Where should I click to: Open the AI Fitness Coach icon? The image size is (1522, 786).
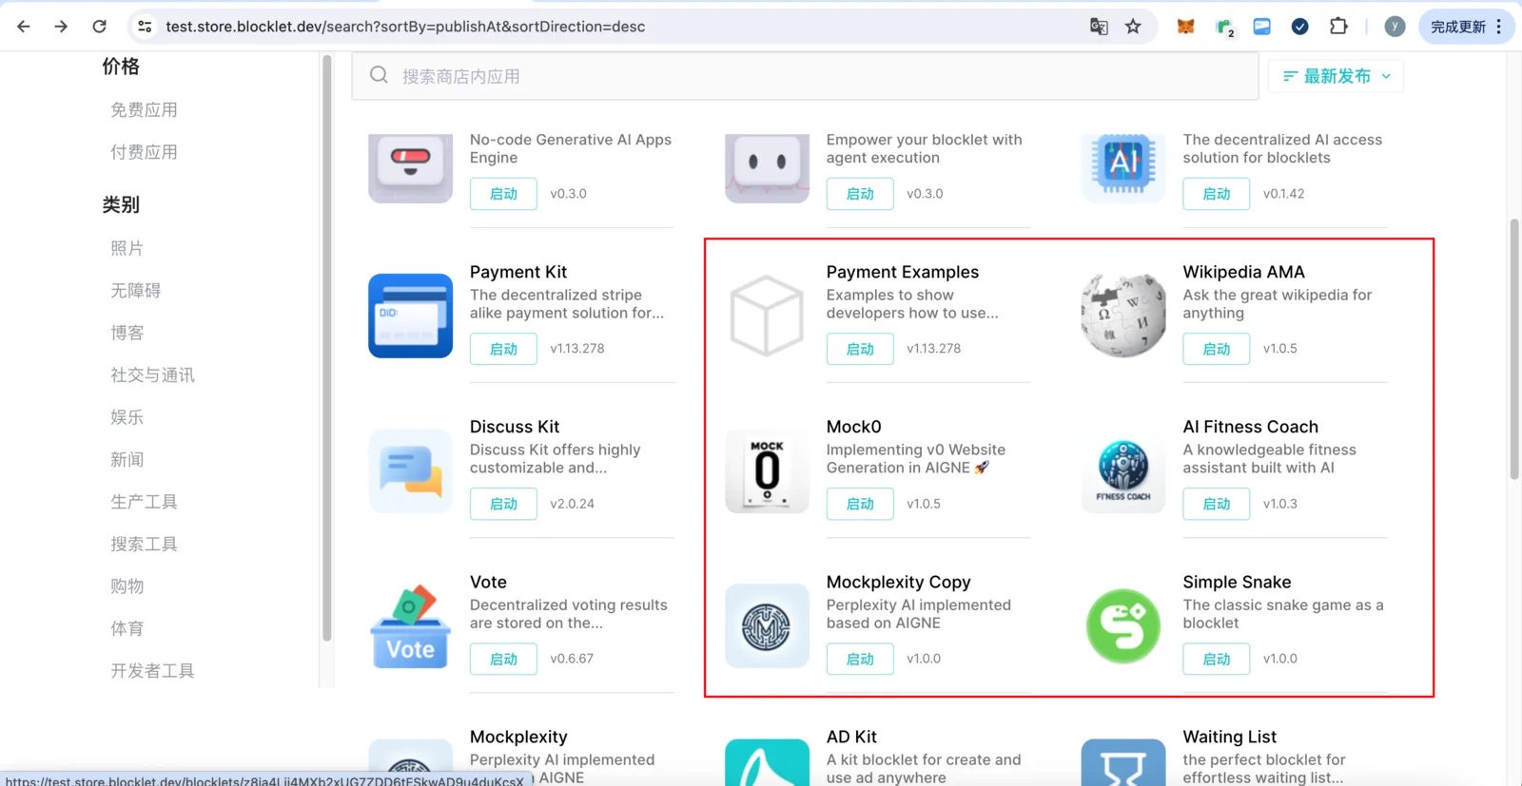[1123, 470]
